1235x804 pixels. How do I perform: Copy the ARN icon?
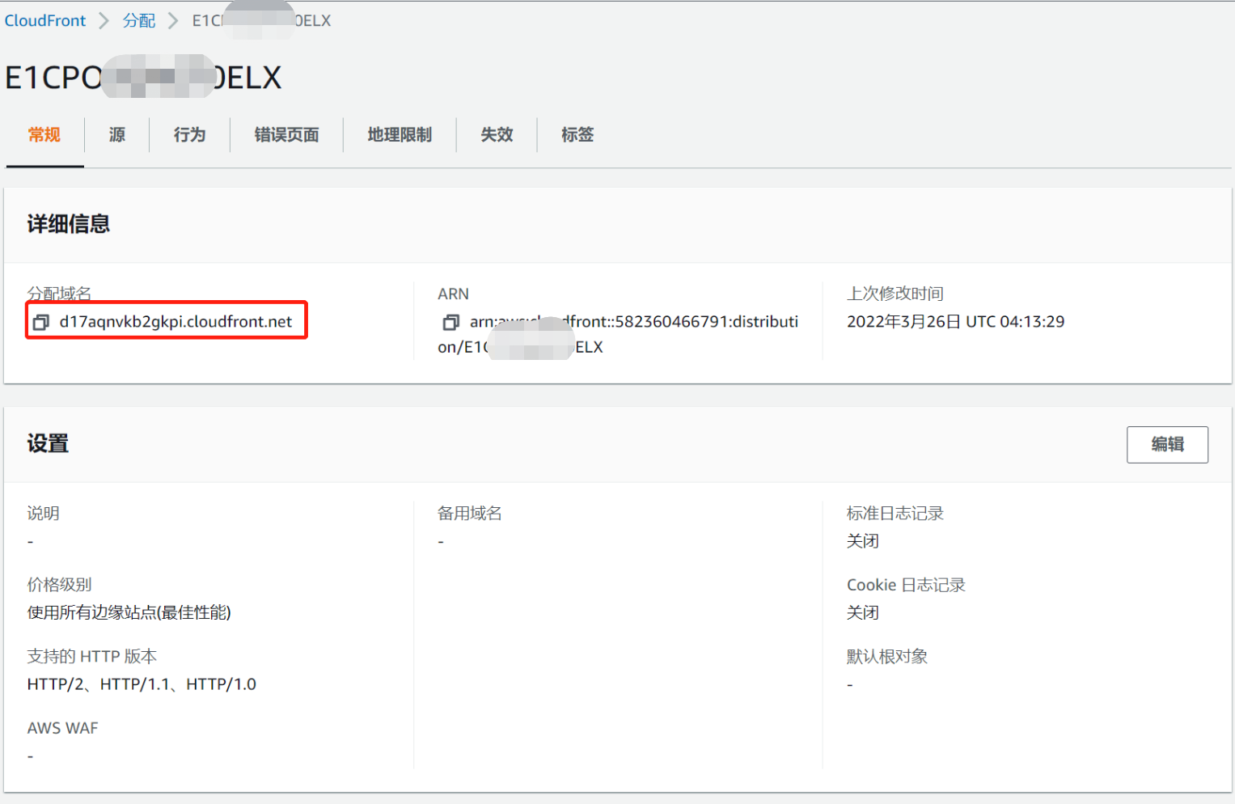tap(451, 323)
